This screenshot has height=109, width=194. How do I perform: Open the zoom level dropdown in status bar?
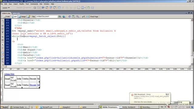173,103
